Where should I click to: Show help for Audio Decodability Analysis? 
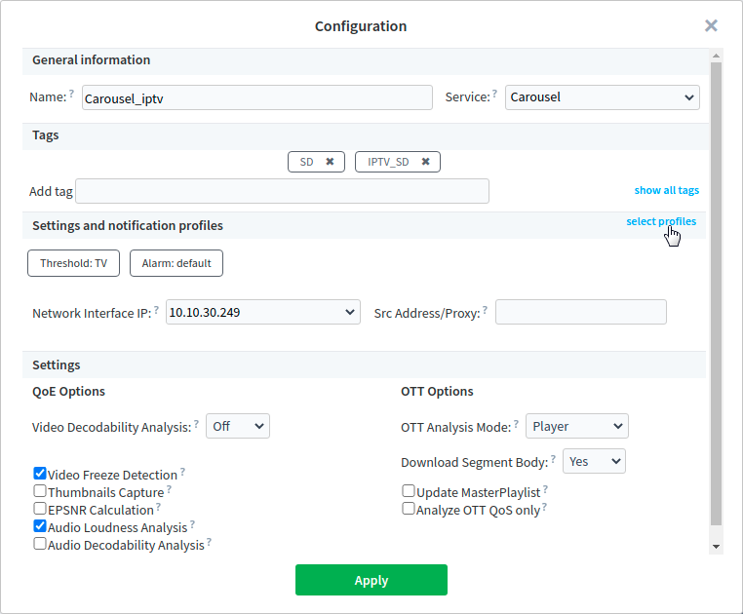209,541
